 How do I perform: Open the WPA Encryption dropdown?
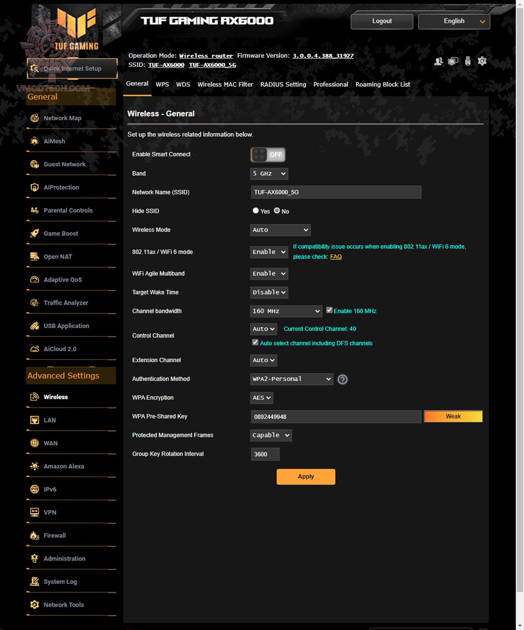point(262,398)
